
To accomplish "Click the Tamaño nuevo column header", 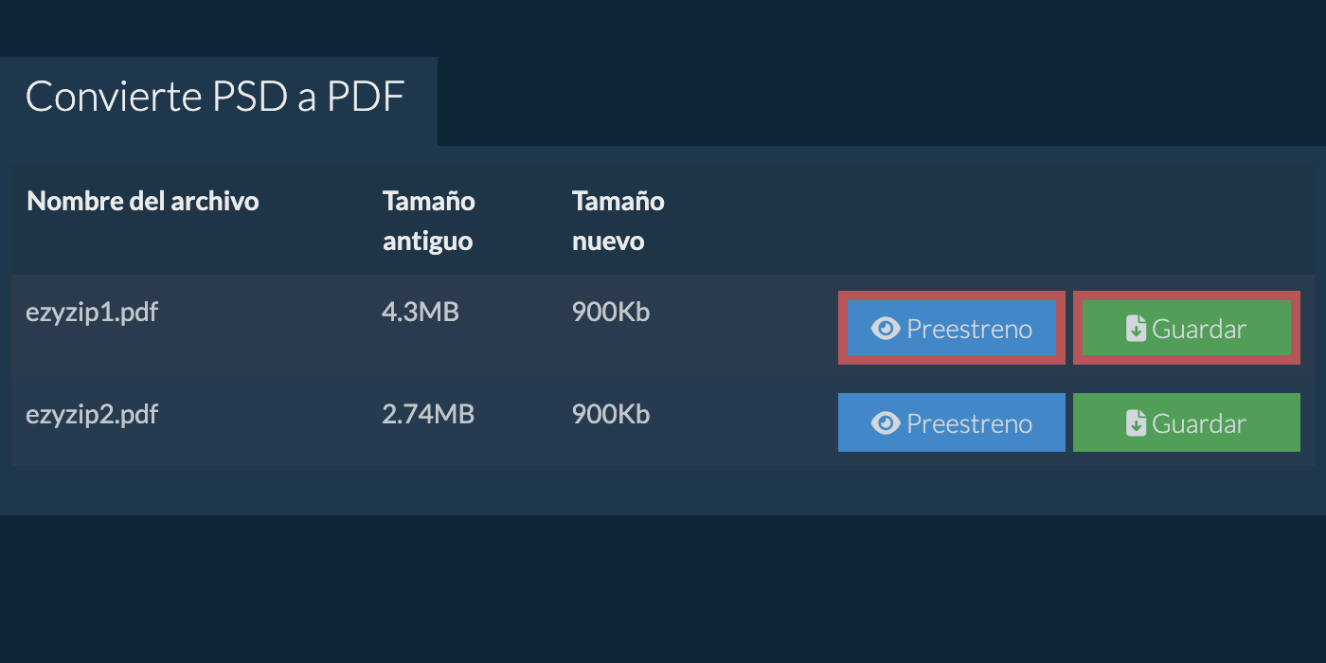I will pos(618,221).
